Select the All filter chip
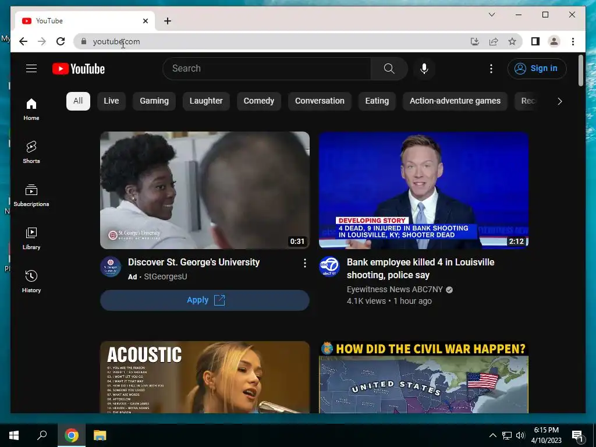 (x=78, y=101)
